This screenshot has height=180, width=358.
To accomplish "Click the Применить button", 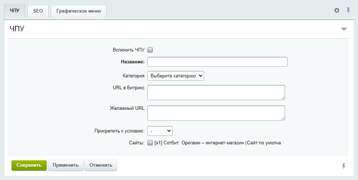I will click(66, 165).
